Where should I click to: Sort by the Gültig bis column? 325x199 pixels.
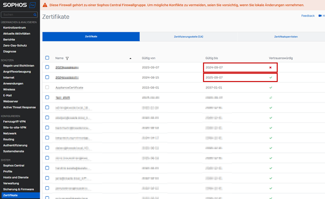pyautogui.click(x=212, y=58)
